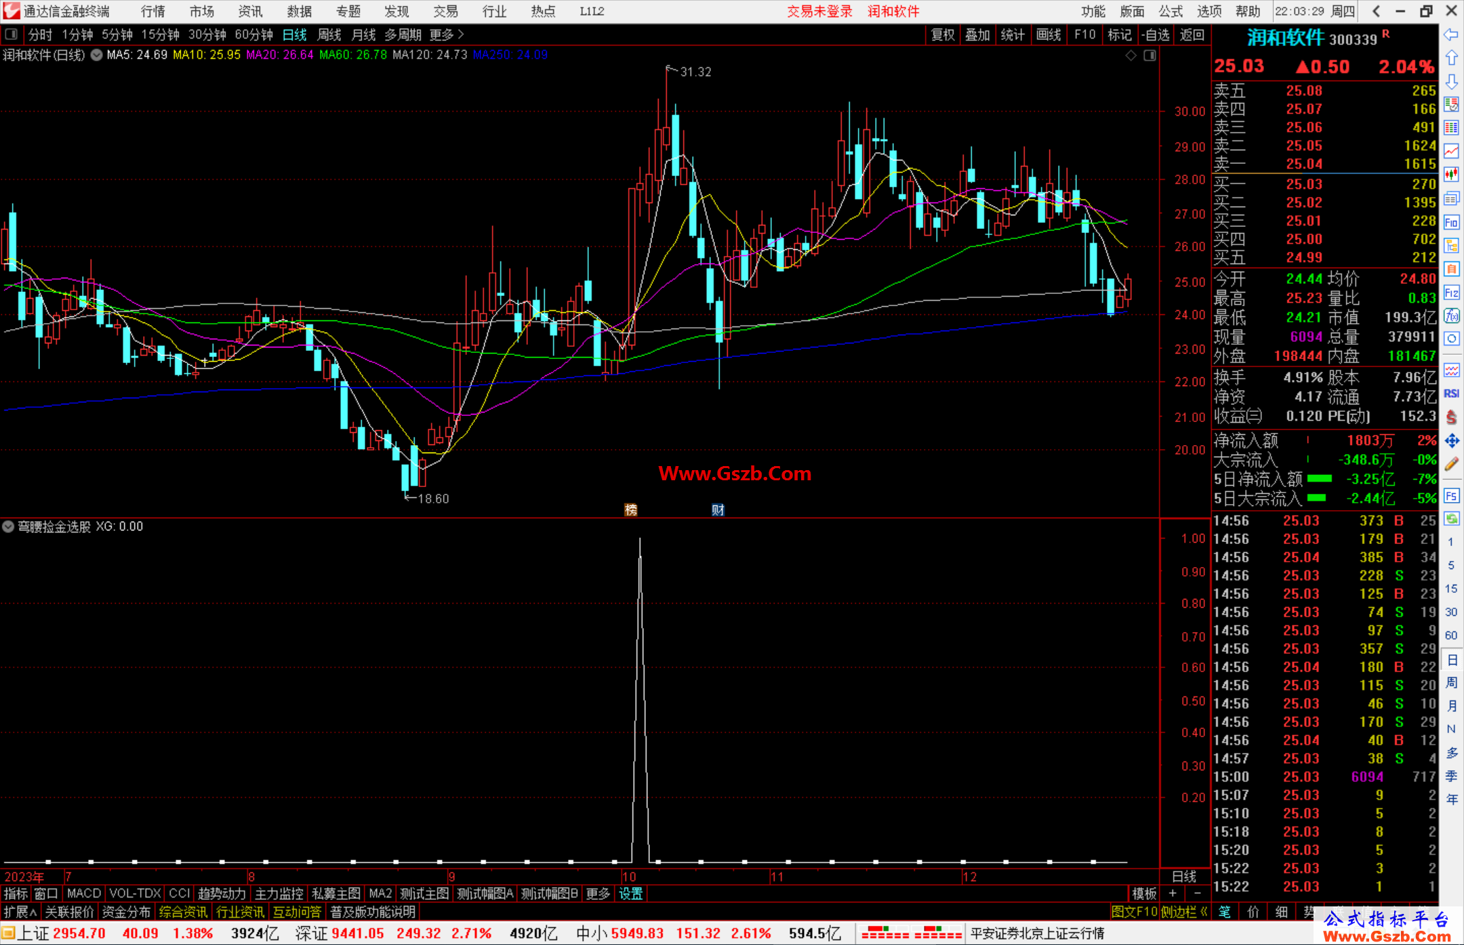
Task: Click the Tongdaxin red app logo
Action: 12,11
